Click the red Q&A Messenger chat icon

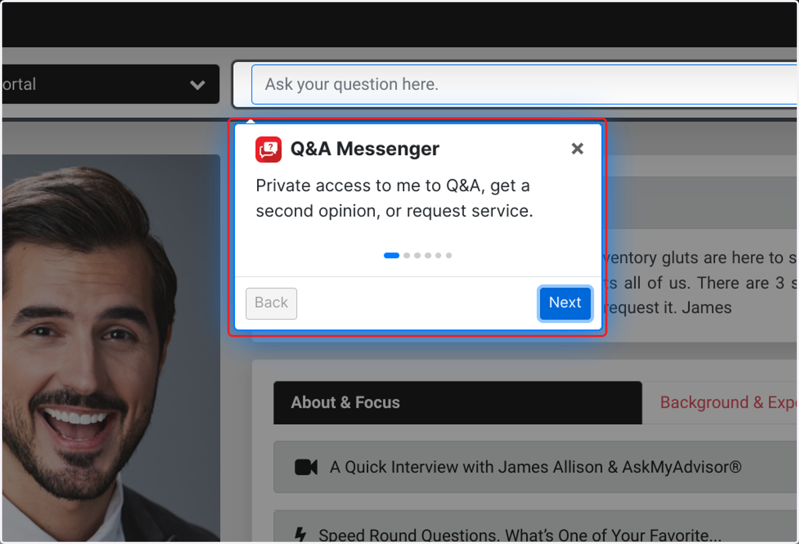[268, 149]
